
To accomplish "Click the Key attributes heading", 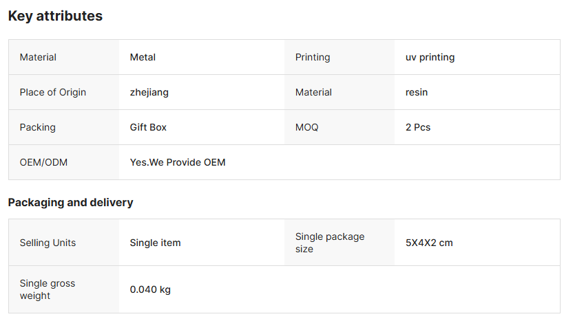I will pos(55,16).
